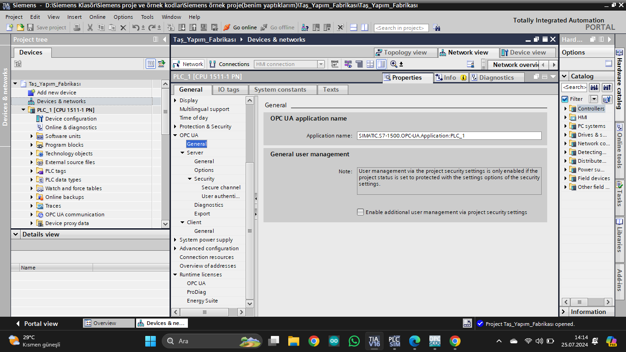Select Online & diagnostics in project tree

click(71, 127)
